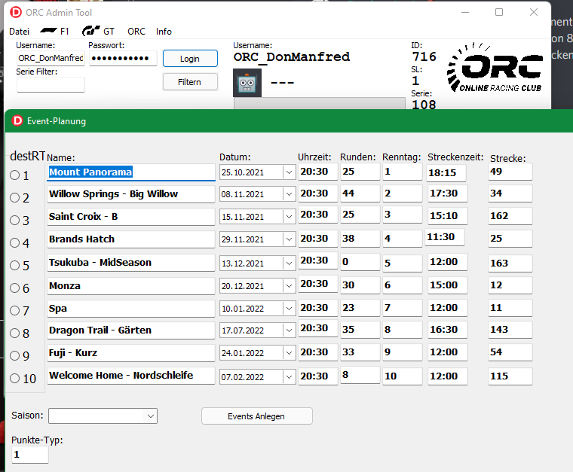The height and width of the screenshot is (472, 573).
Task: Click the ORC Admin Tool title icon
Action: click(16, 12)
